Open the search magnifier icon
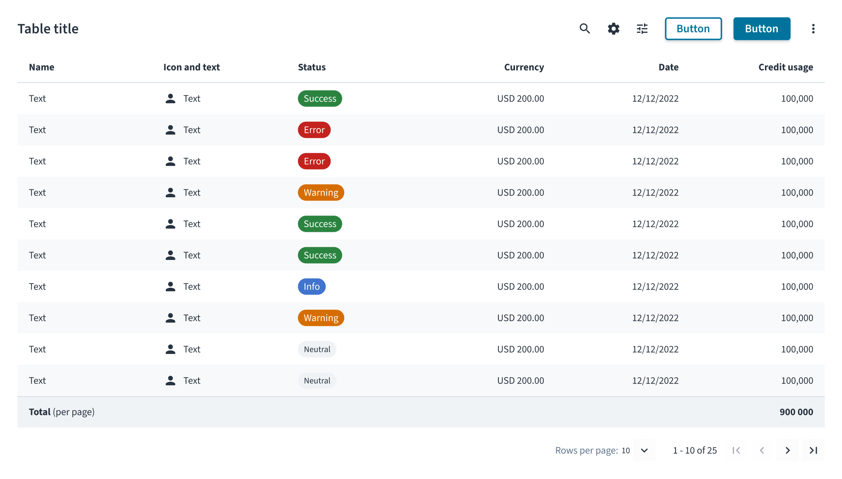The width and height of the screenshot is (842, 479). [x=585, y=28]
